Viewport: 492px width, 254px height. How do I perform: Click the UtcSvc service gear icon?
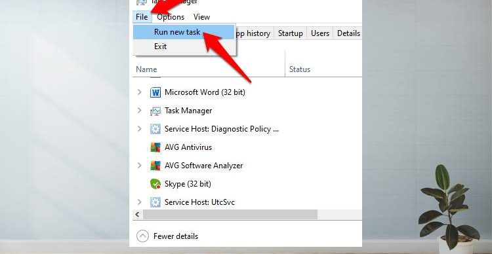coord(155,202)
